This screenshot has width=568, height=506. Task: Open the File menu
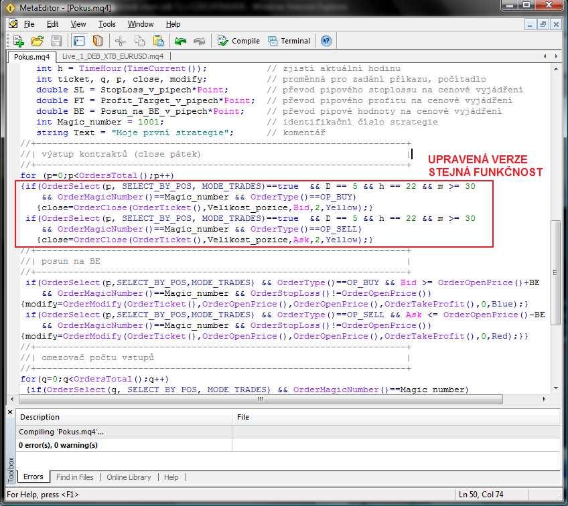[29, 24]
